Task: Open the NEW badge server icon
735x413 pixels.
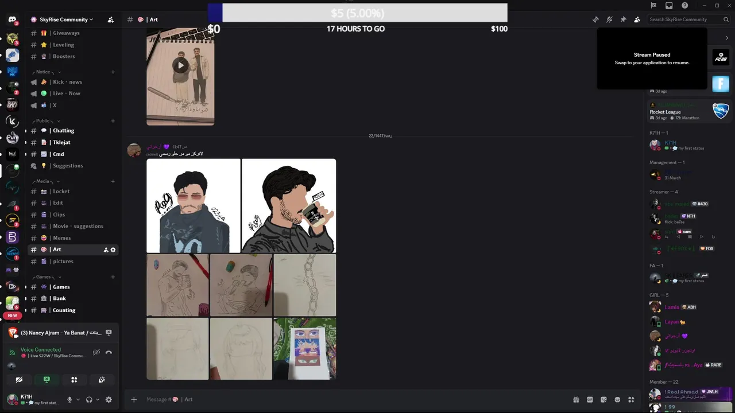Action: click(12, 315)
